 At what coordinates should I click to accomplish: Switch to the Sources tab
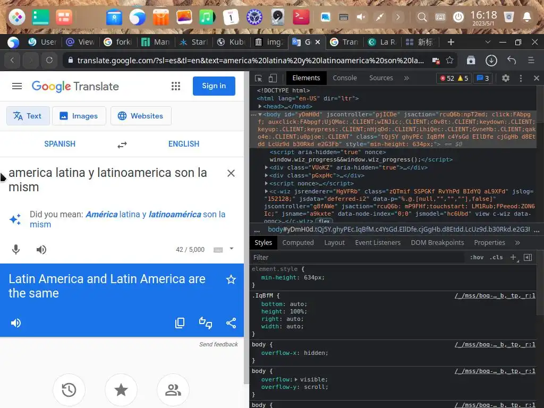381,78
